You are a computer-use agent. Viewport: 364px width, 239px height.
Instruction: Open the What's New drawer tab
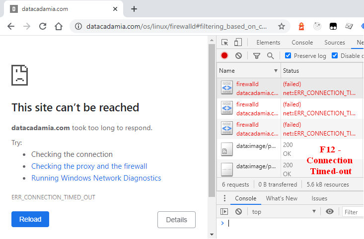pos(282,198)
